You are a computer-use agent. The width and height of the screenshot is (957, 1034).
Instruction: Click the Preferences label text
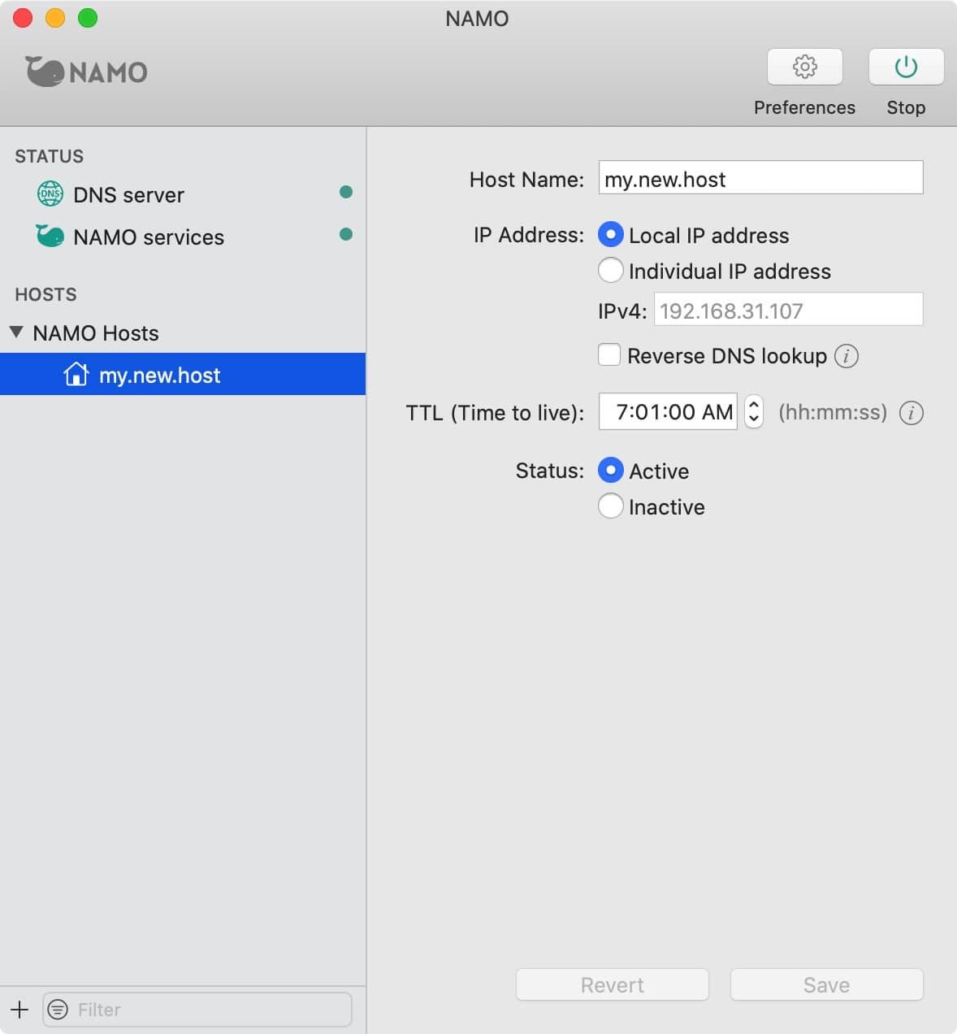pos(804,107)
